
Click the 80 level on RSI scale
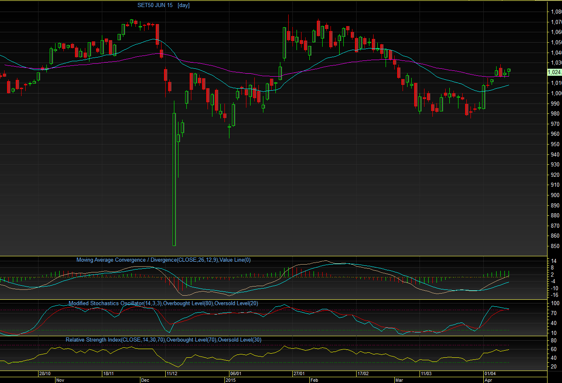point(554,341)
